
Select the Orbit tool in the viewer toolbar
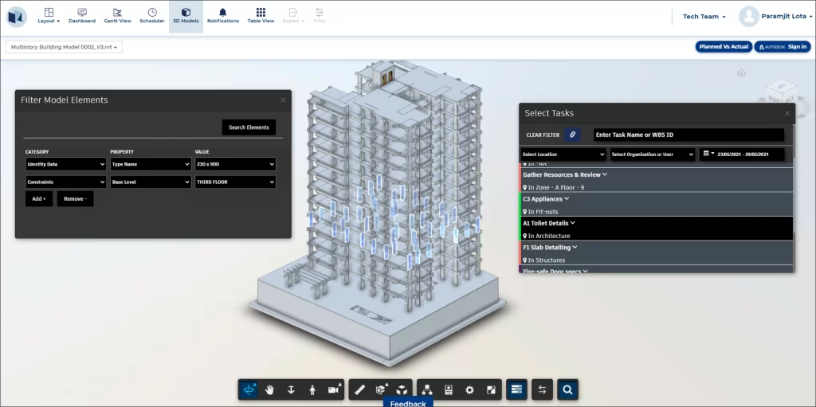[249, 389]
